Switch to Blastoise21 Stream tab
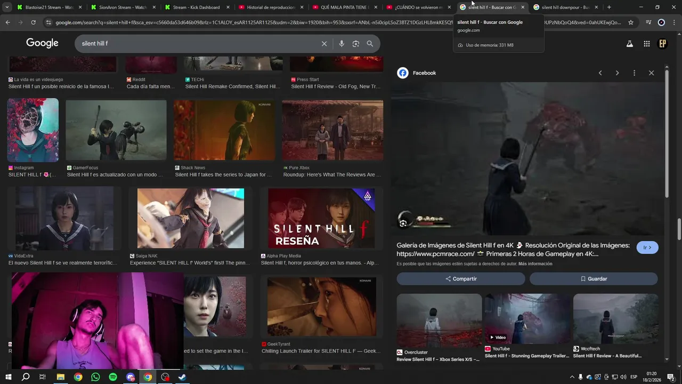 pos(50,7)
